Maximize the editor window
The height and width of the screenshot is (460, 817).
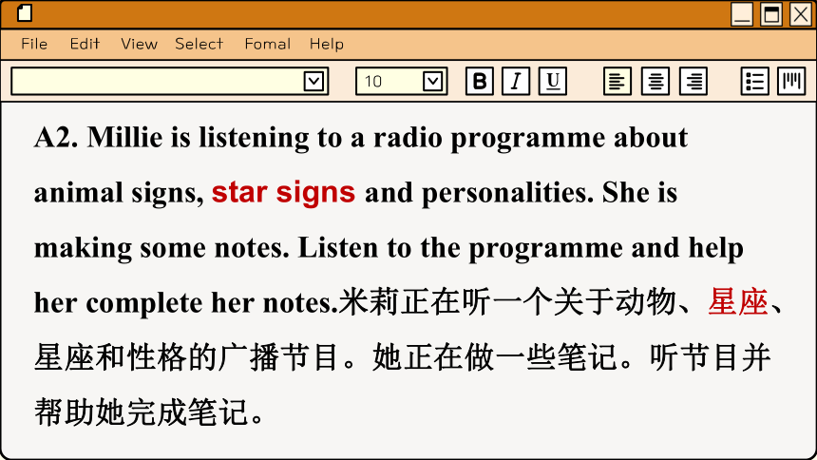point(771,14)
